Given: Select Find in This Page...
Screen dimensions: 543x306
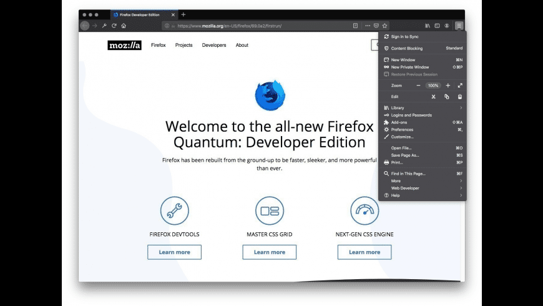Looking at the screenshot, I should pos(423,174).
